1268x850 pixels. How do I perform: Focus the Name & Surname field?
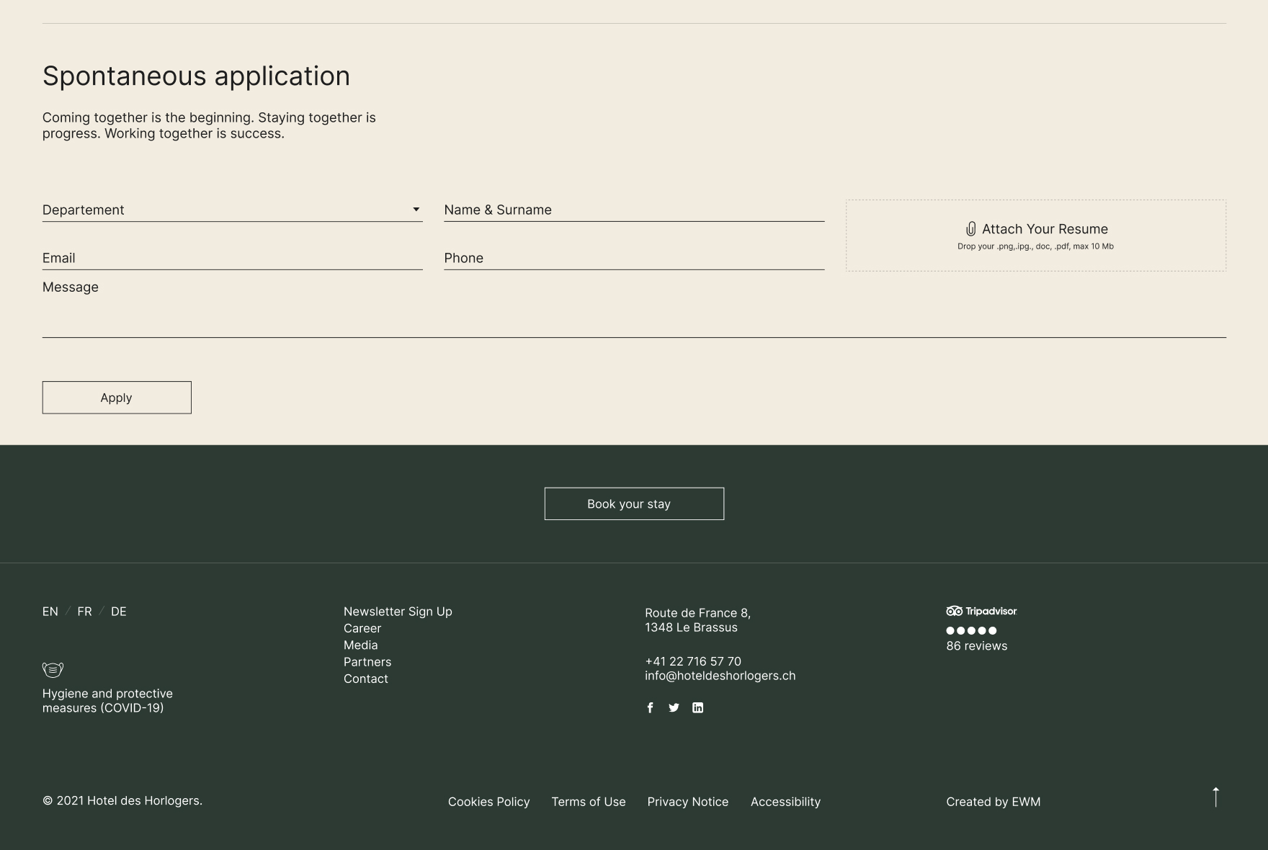click(634, 210)
